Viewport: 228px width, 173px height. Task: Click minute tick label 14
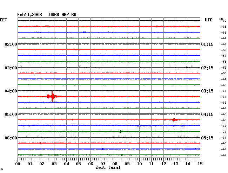point(188,164)
